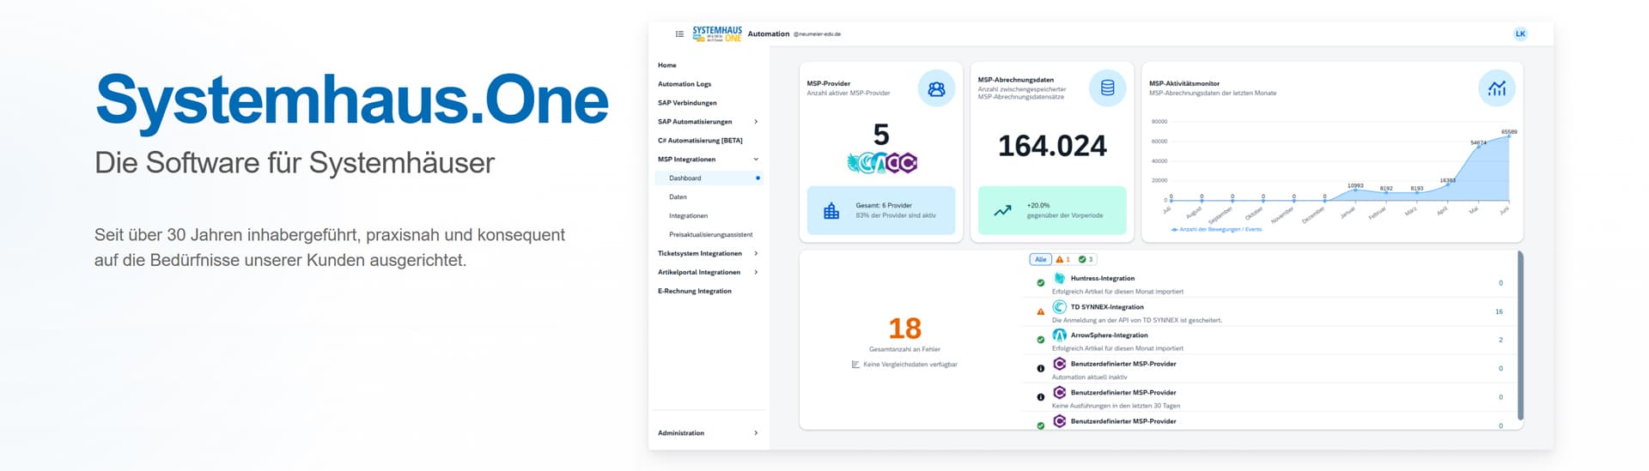Select Dashboard under MSP Integrationen
Viewport: 1649px width, 471px height.
point(708,178)
